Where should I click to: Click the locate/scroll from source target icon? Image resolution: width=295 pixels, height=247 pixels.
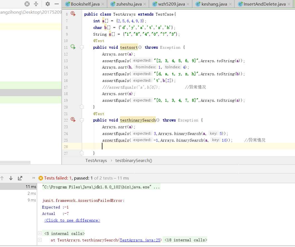[27, 4]
